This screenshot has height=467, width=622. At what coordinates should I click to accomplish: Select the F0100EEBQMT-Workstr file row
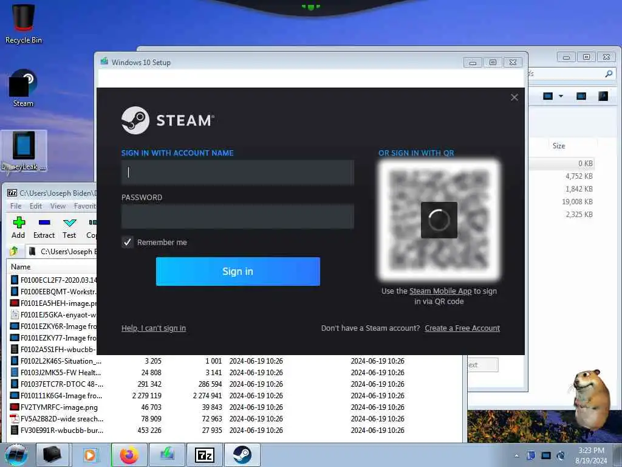point(53,291)
